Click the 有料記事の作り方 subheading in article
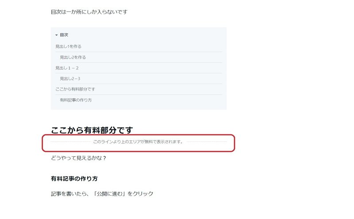This screenshot has height=219, width=354. coord(74,179)
